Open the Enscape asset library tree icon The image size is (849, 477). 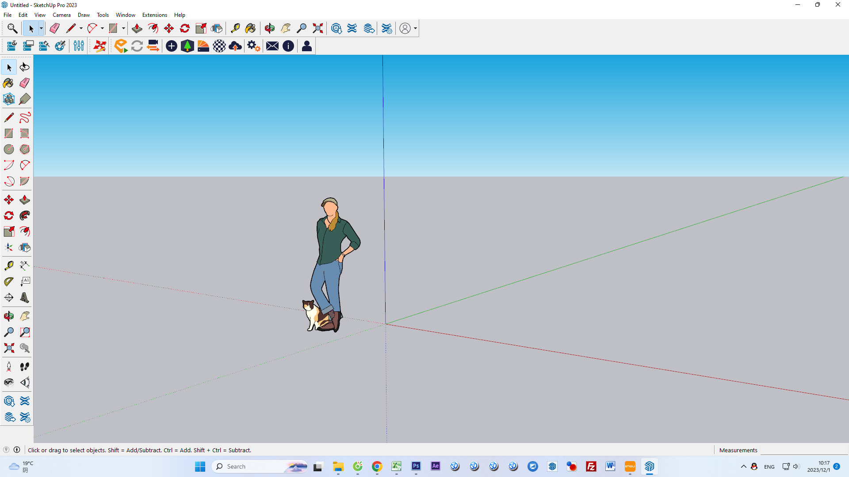click(x=187, y=46)
